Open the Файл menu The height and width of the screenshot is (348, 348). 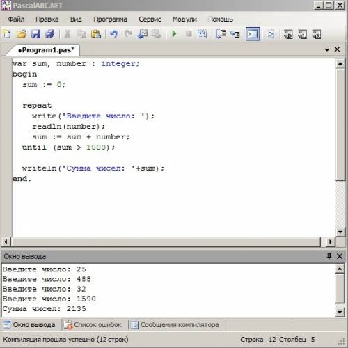point(16,19)
